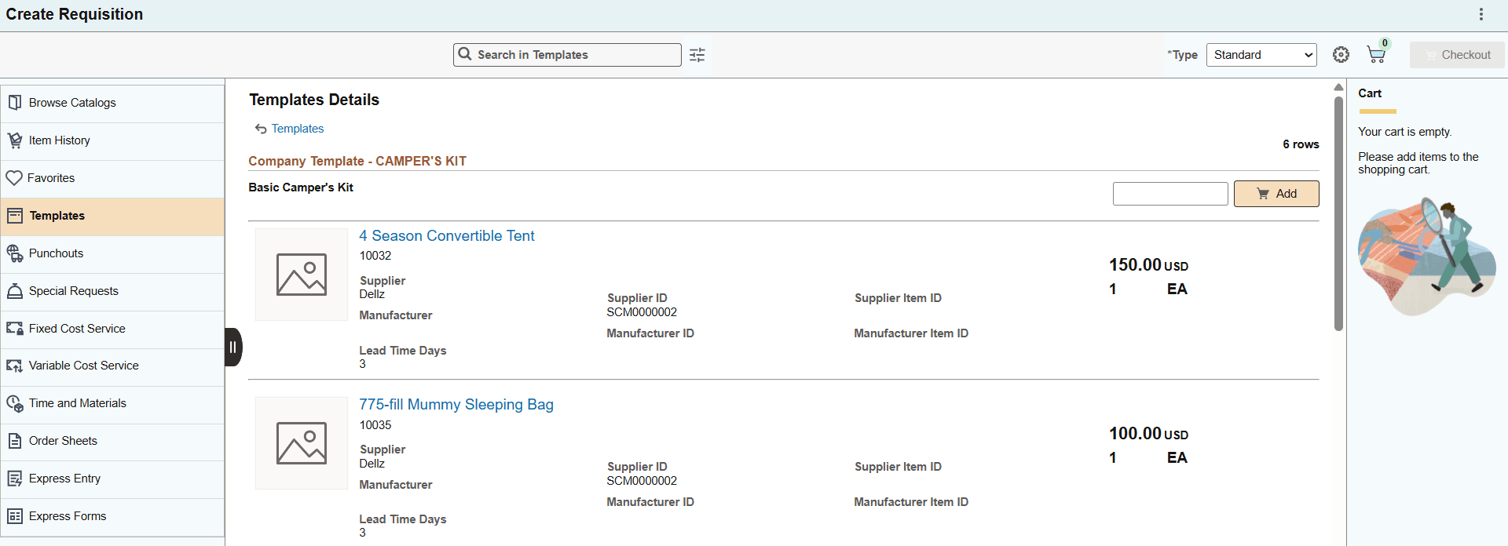Viewport: 1508px width, 546px height.
Task: Click the 6 rows count text
Action: (x=1301, y=144)
